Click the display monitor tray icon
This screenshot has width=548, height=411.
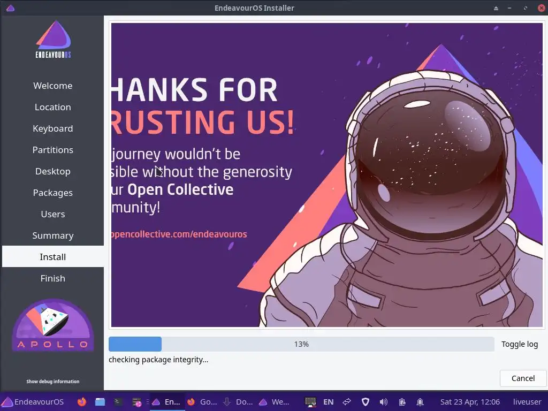click(x=310, y=402)
